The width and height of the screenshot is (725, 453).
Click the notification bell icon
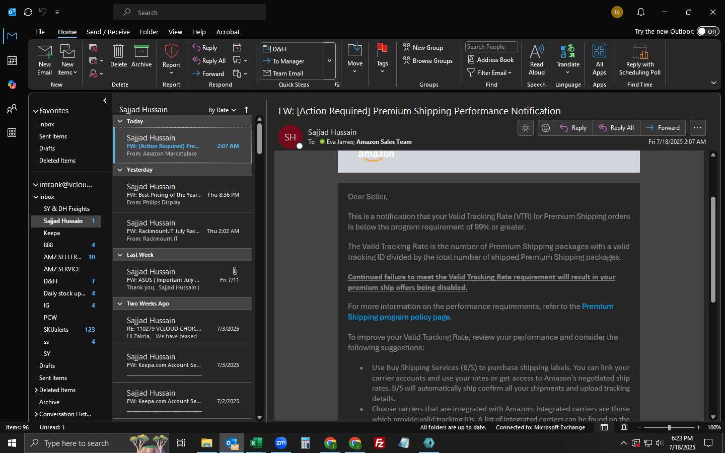pyautogui.click(x=641, y=12)
